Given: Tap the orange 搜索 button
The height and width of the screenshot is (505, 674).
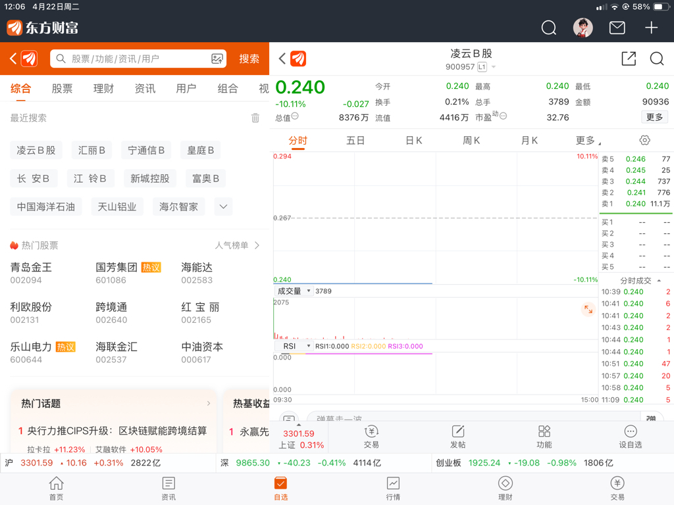Looking at the screenshot, I should (x=249, y=59).
